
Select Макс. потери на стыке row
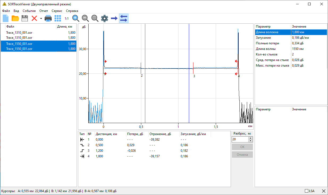(291, 66)
